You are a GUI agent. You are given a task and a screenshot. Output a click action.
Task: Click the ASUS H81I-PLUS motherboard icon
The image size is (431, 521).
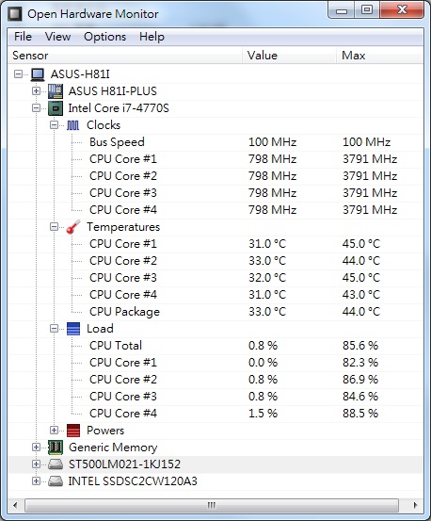click(x=56, y=91)
